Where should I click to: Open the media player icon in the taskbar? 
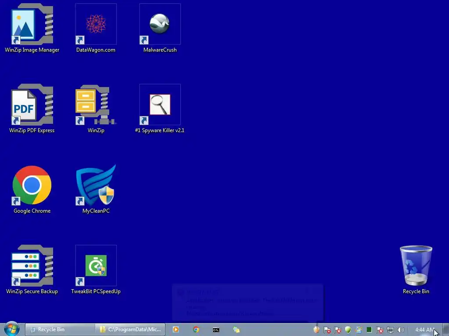[176, 329]
